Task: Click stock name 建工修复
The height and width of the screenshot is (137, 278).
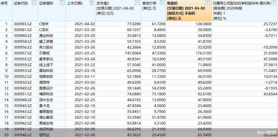Action: click(46, 41)
